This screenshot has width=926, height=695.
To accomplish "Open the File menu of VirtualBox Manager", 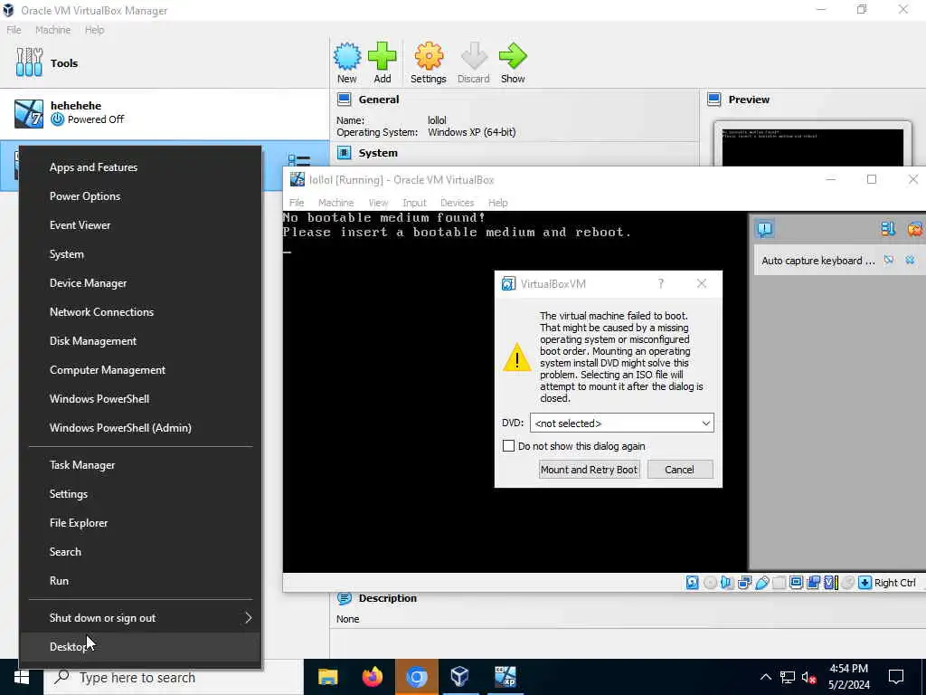I will click(x=14, y=30).
